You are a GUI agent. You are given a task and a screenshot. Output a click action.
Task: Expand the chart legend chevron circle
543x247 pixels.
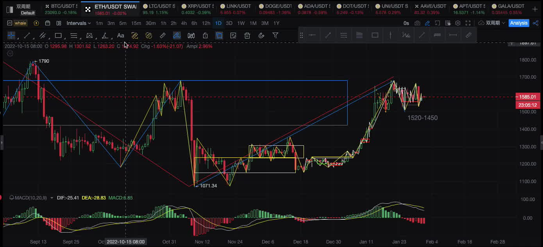(x=10, y=53)
